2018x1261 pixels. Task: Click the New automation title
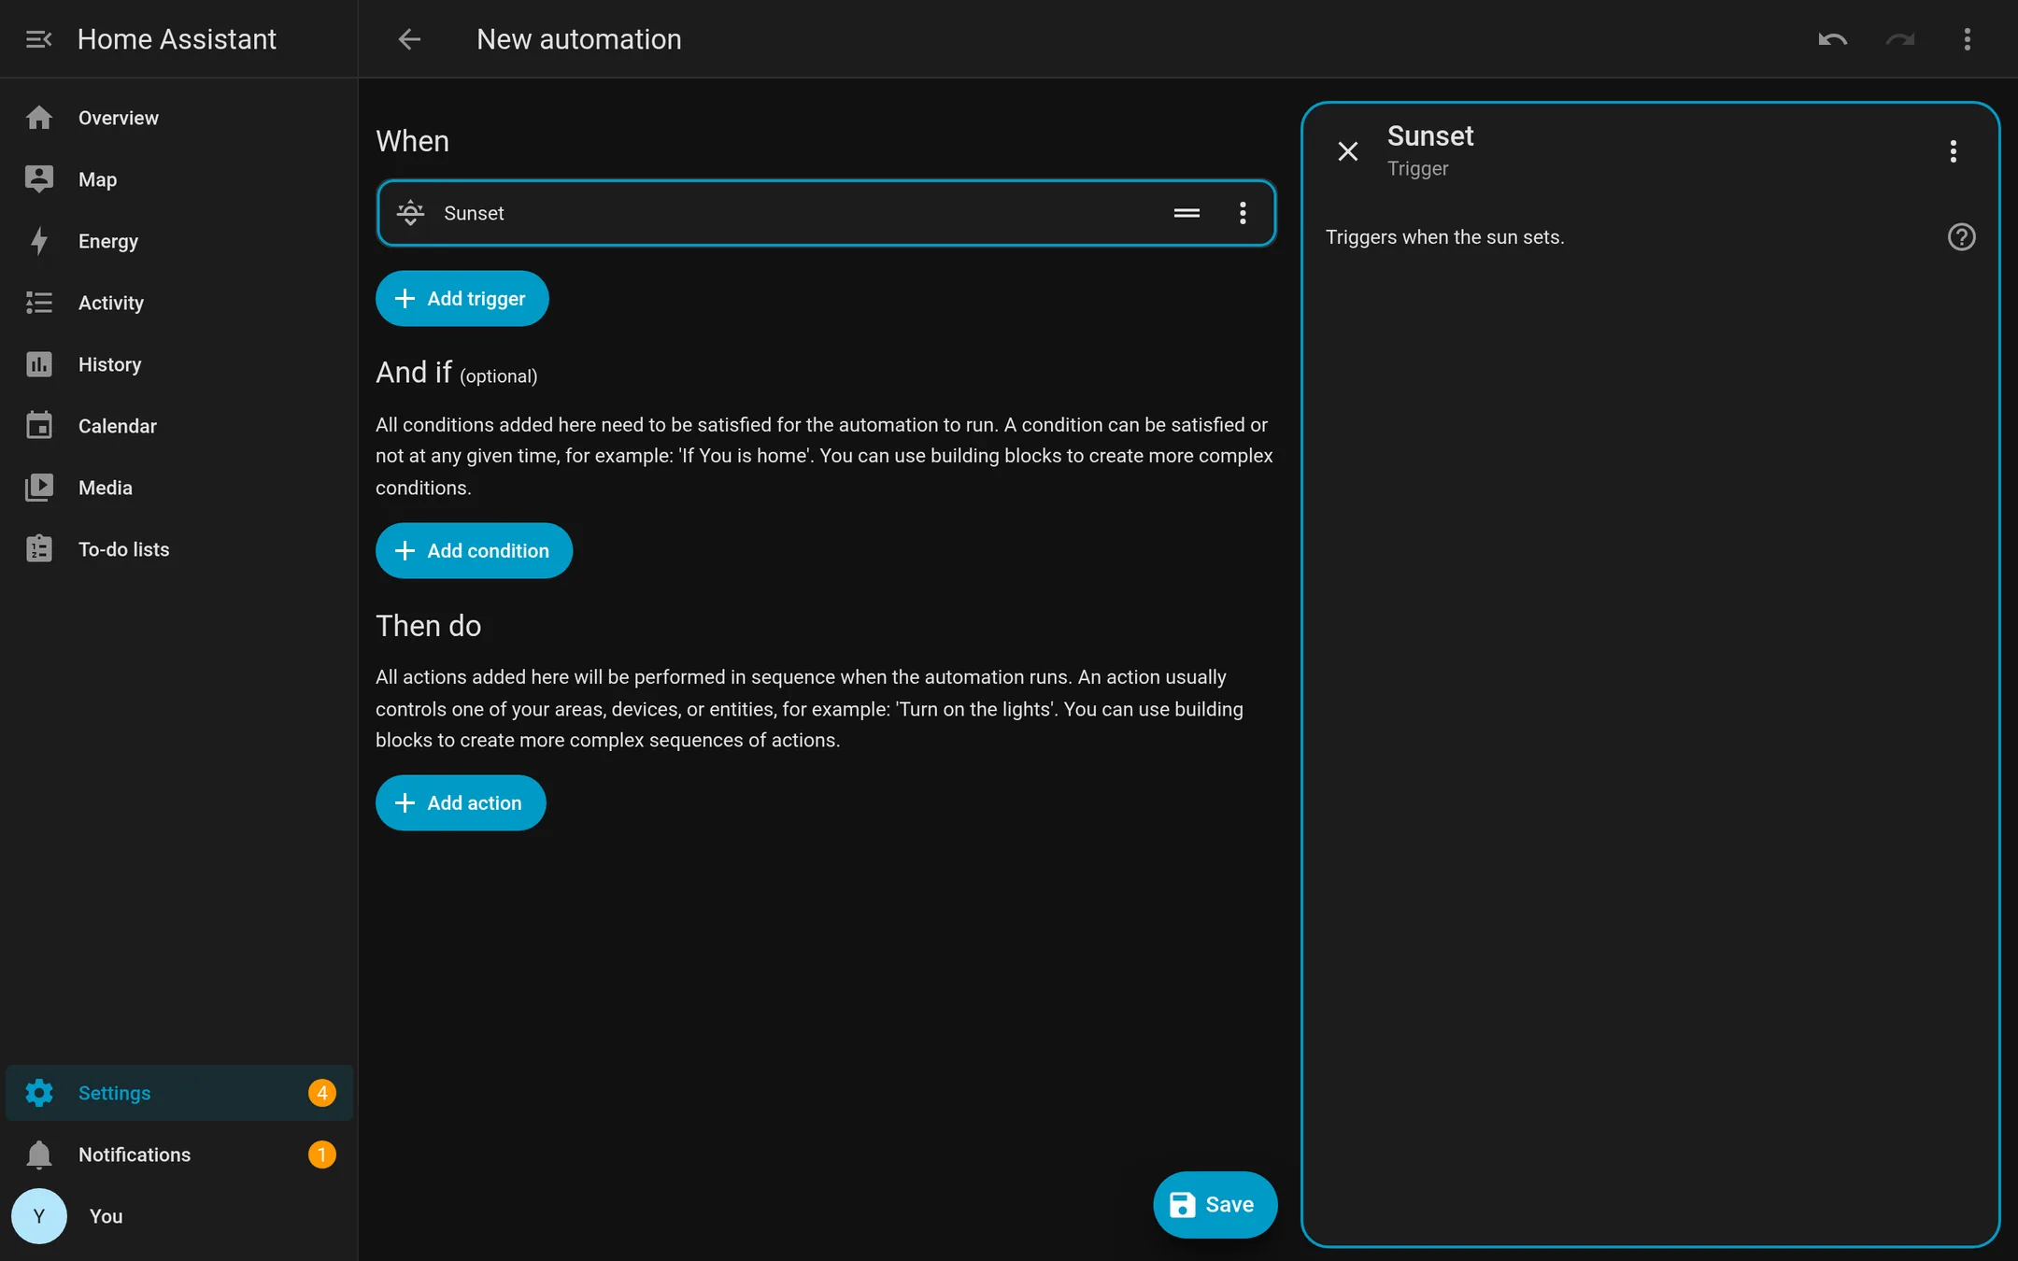579,39
